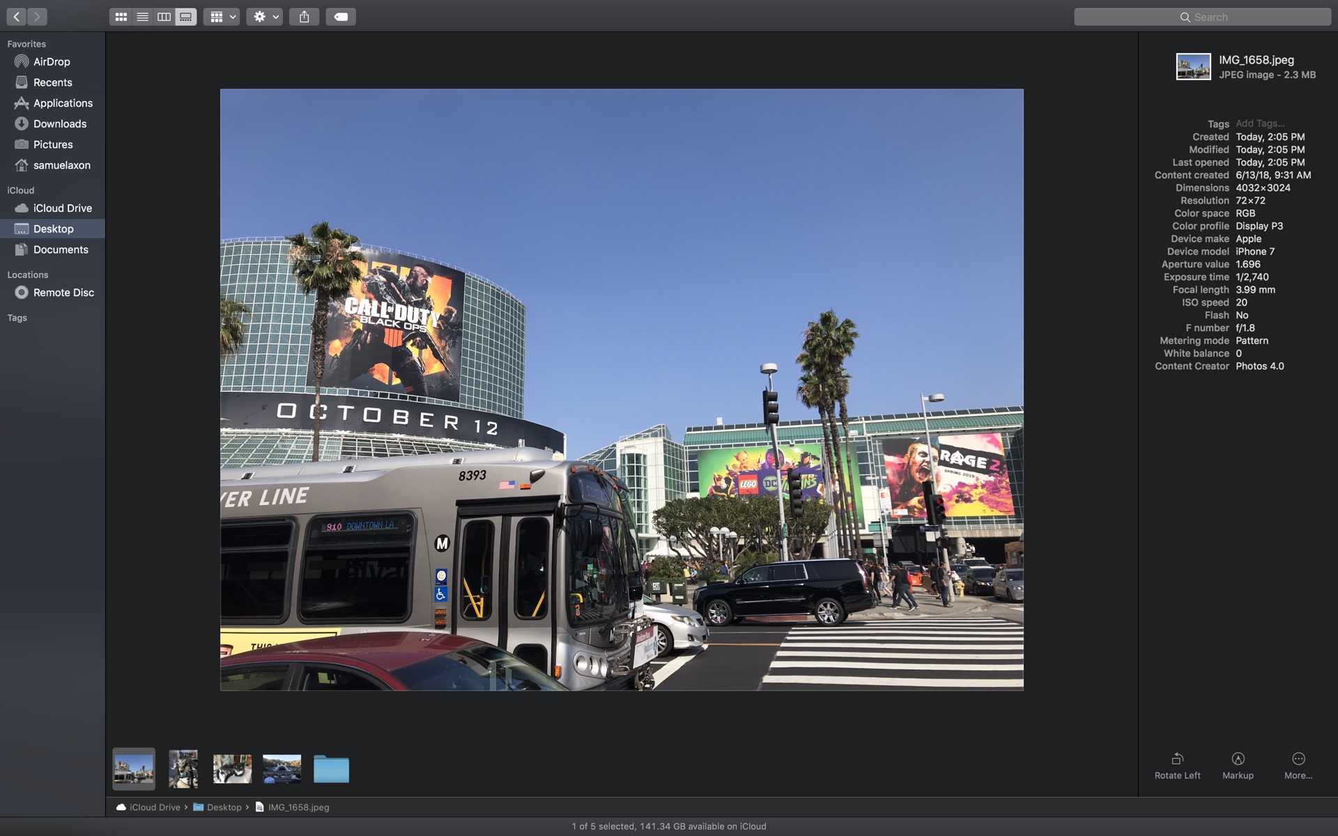Viewport: 1338px width, 836px height.
Task: Open Markup for the selected photo
Action: (1238, 764)
